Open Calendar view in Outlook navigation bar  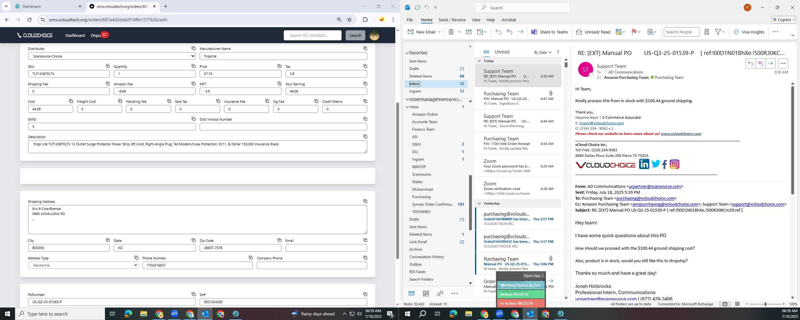point(426,293)
